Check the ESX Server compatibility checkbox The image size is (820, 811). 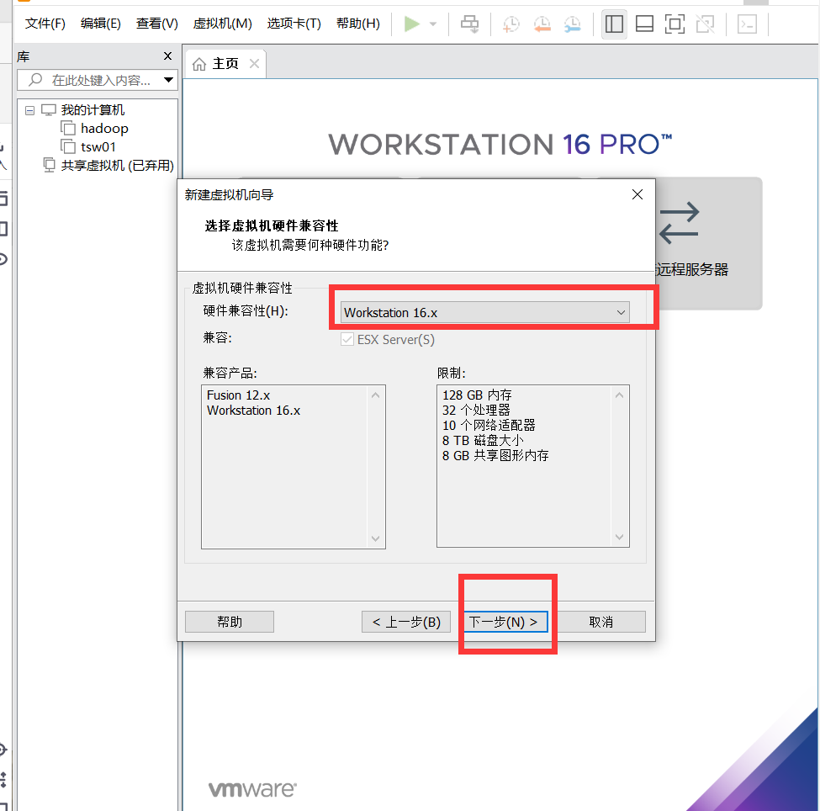point(347,339)
